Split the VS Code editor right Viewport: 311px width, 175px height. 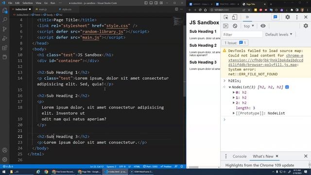[176, 9]
